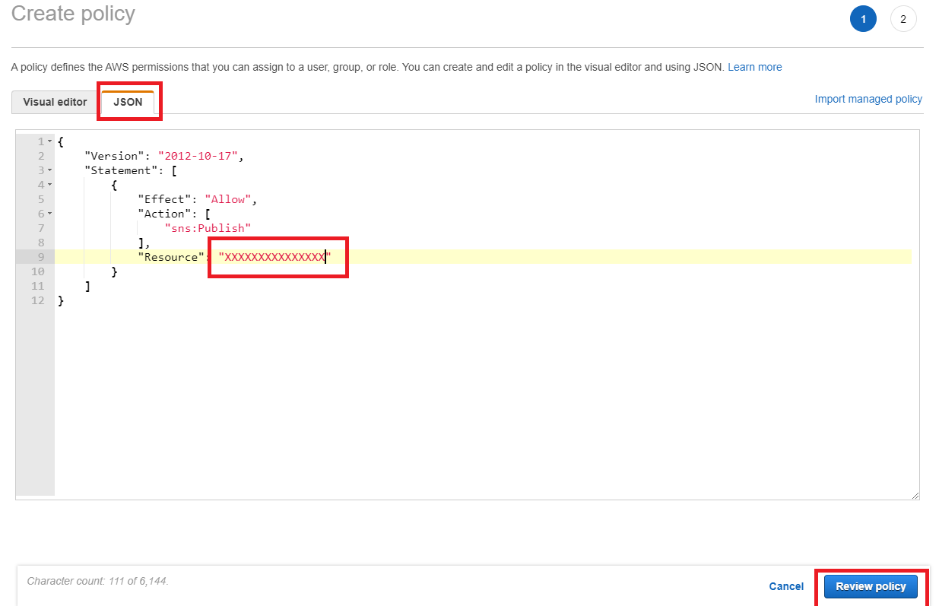The image size is (939, 606).
Task: Click the "Allow" effect value
Action: click(228, 199)
